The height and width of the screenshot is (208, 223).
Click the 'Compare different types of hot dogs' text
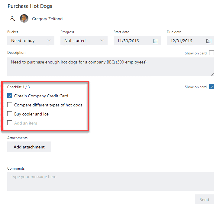coord(48,105)
